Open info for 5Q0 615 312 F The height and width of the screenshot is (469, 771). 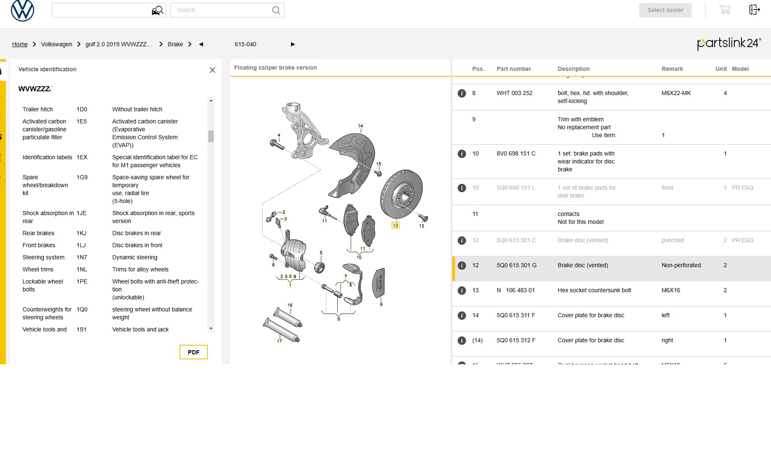pyautogui.click(x=462, y=341)
